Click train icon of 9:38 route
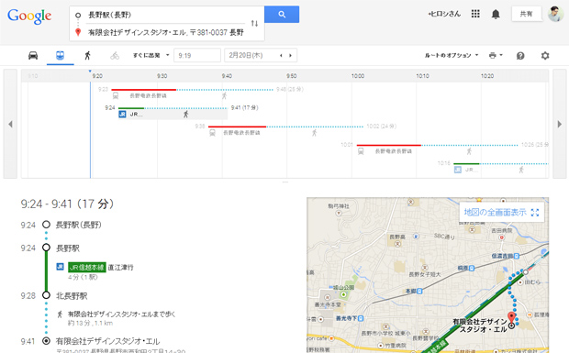The image size is (569, 353). point(212,133)
